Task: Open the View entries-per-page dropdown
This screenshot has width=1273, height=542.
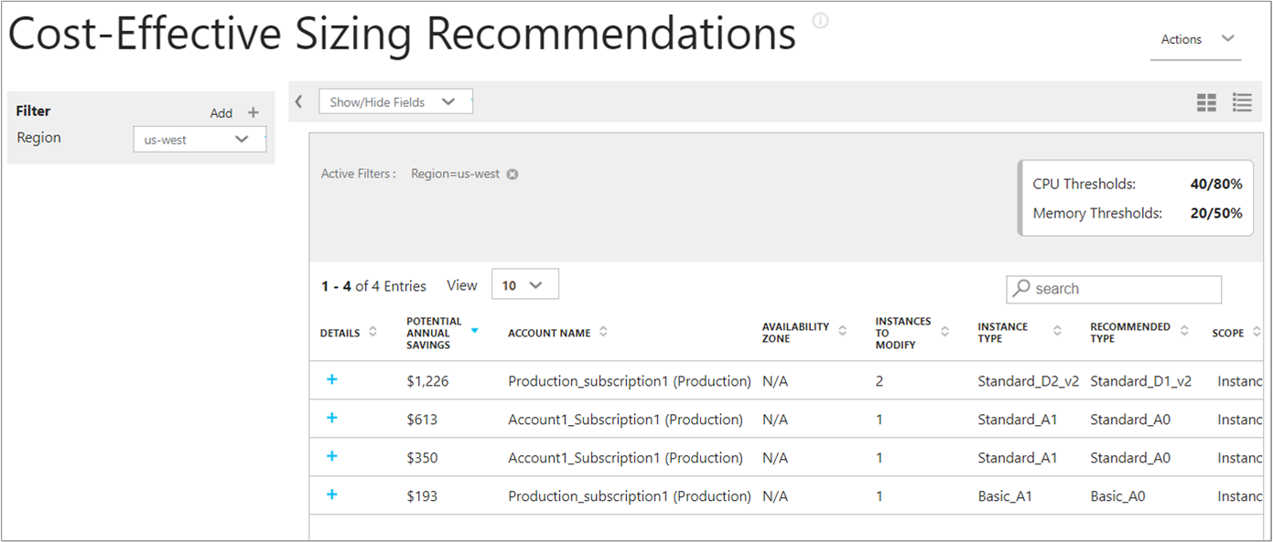Action: (525, 285)
